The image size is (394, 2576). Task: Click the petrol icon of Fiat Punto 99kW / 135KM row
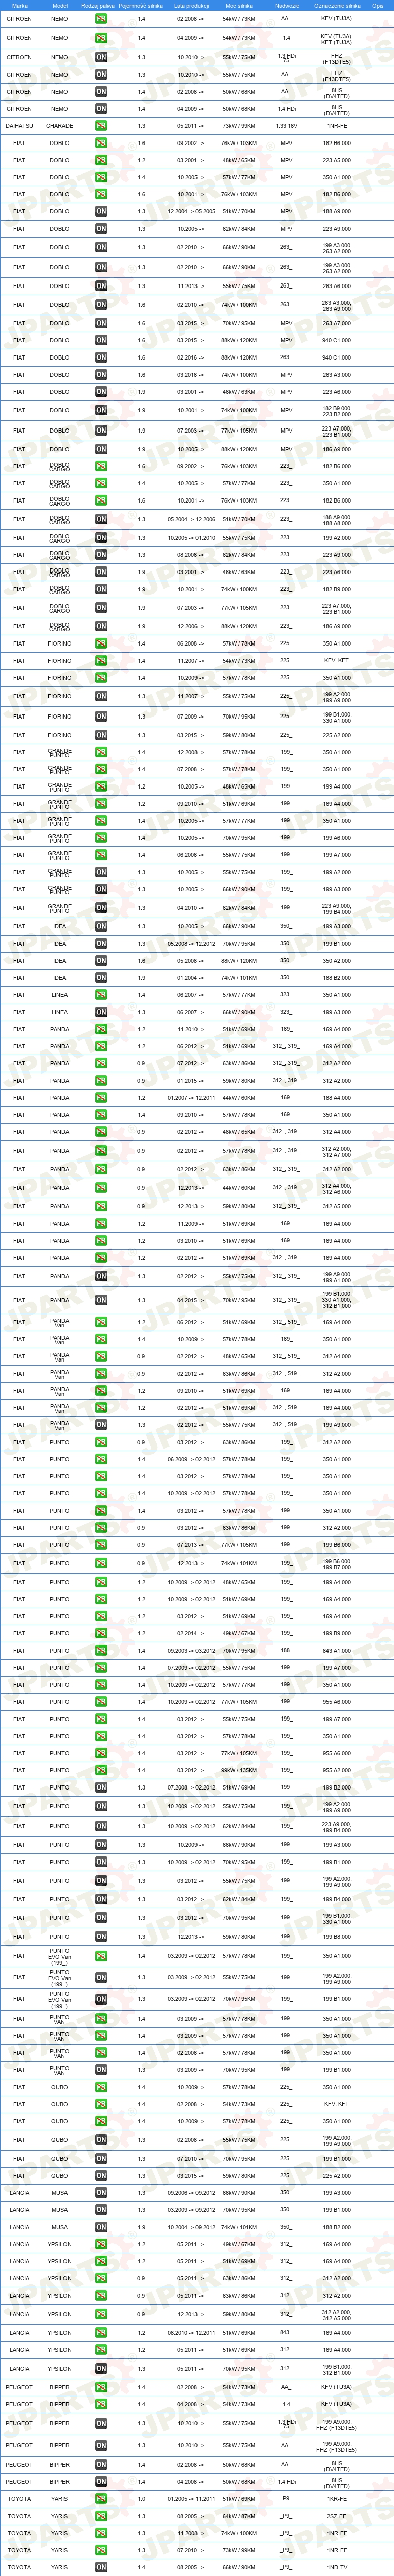point(101,1770)
